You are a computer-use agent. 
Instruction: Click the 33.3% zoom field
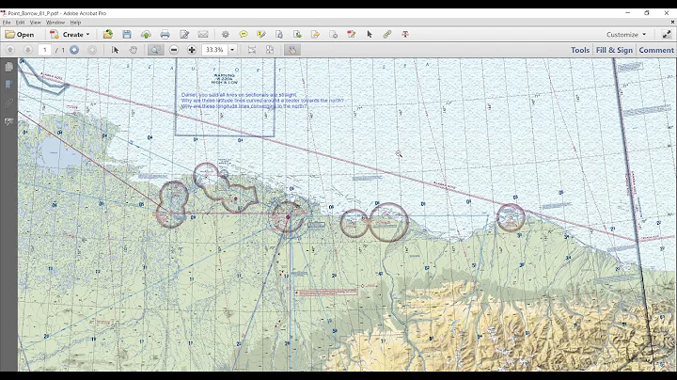pyautogui.click(x=214, y=50)
